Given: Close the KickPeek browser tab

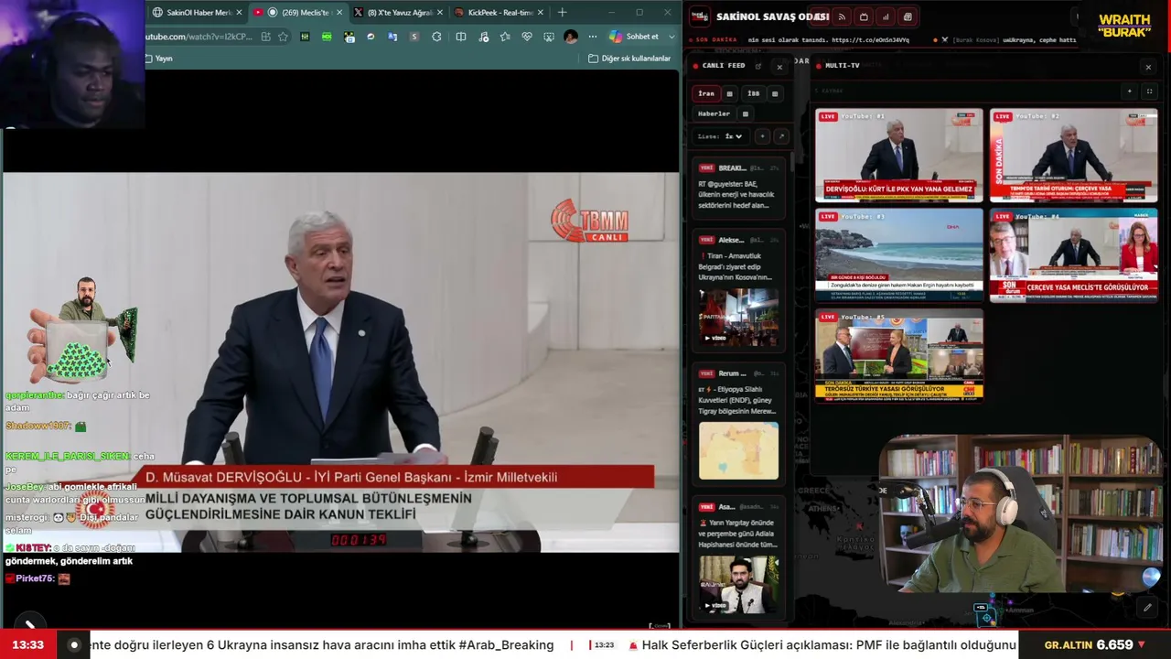Looking at the screenshot, I should point(540,13).
